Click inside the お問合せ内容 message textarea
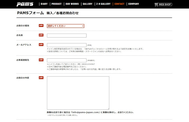The width and height of the screenshot is (189, 122). pos(78,93)
